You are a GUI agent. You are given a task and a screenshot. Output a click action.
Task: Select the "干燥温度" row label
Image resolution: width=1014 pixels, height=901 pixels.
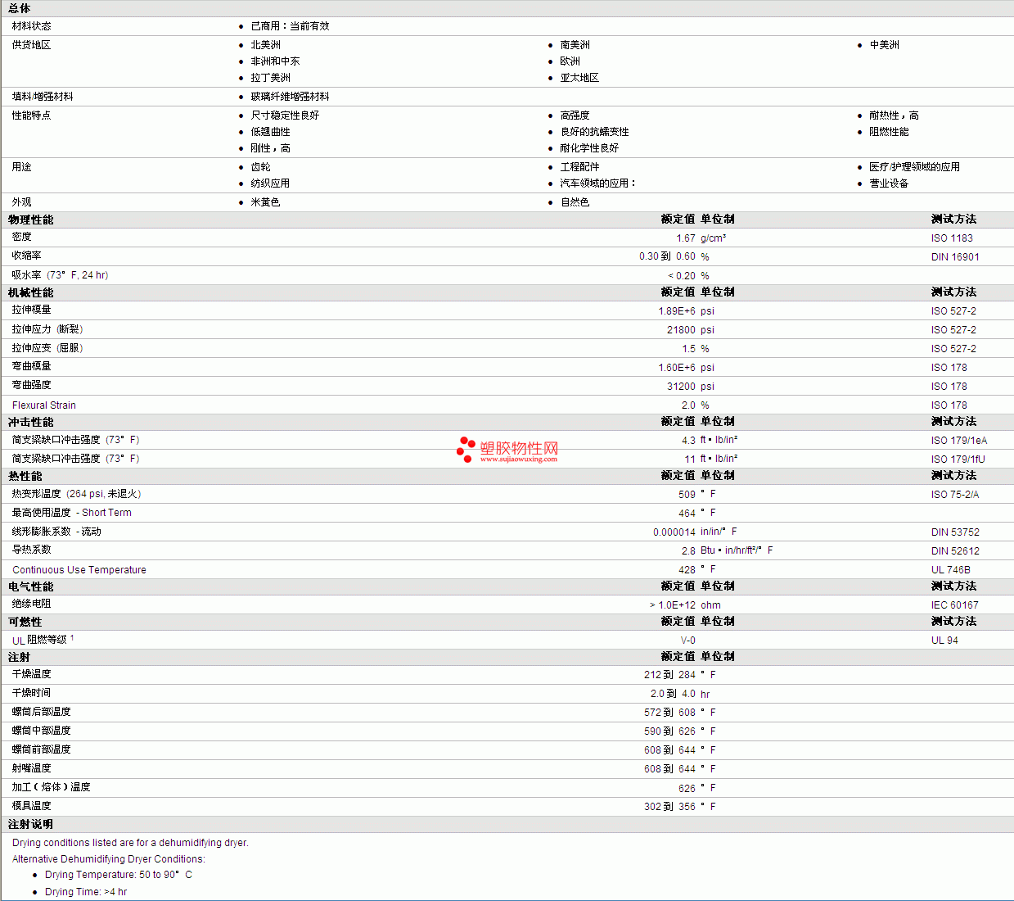pyautogui.click(x=31, y=674)
